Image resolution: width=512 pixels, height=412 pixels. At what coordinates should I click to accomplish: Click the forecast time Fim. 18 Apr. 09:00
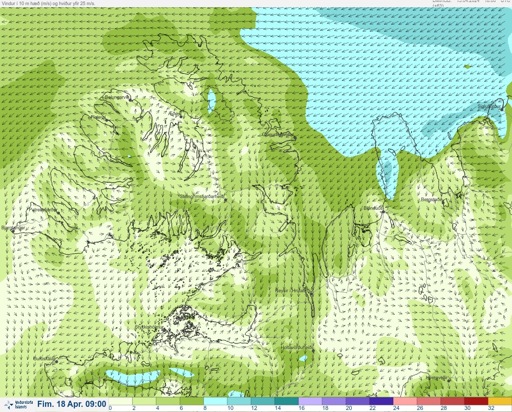(72, 404)
